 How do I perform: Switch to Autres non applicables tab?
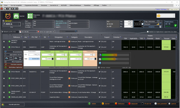[x=46, y=32]
